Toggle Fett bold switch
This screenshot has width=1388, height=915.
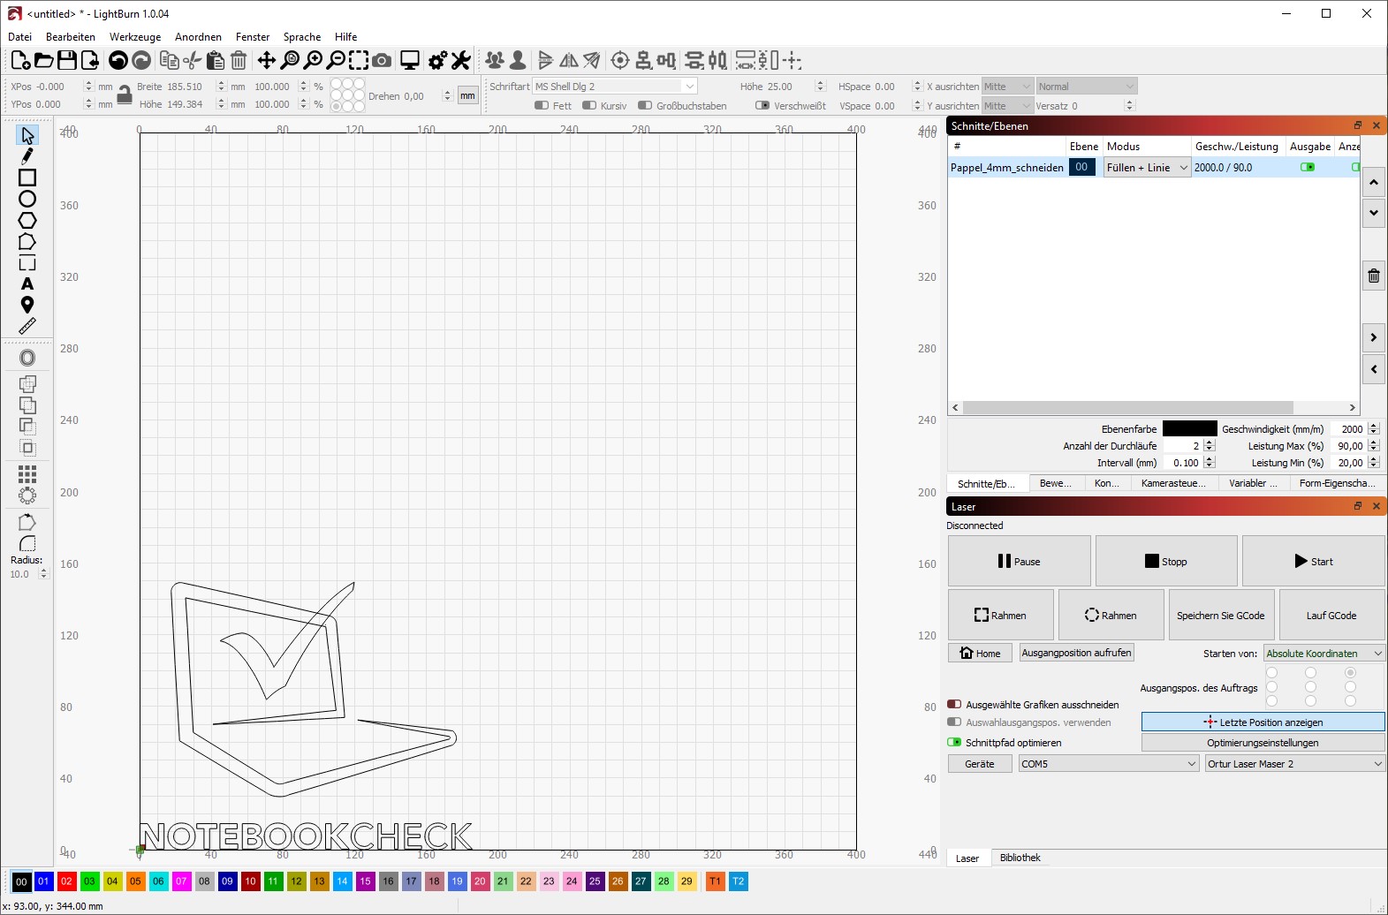point(542,106)
